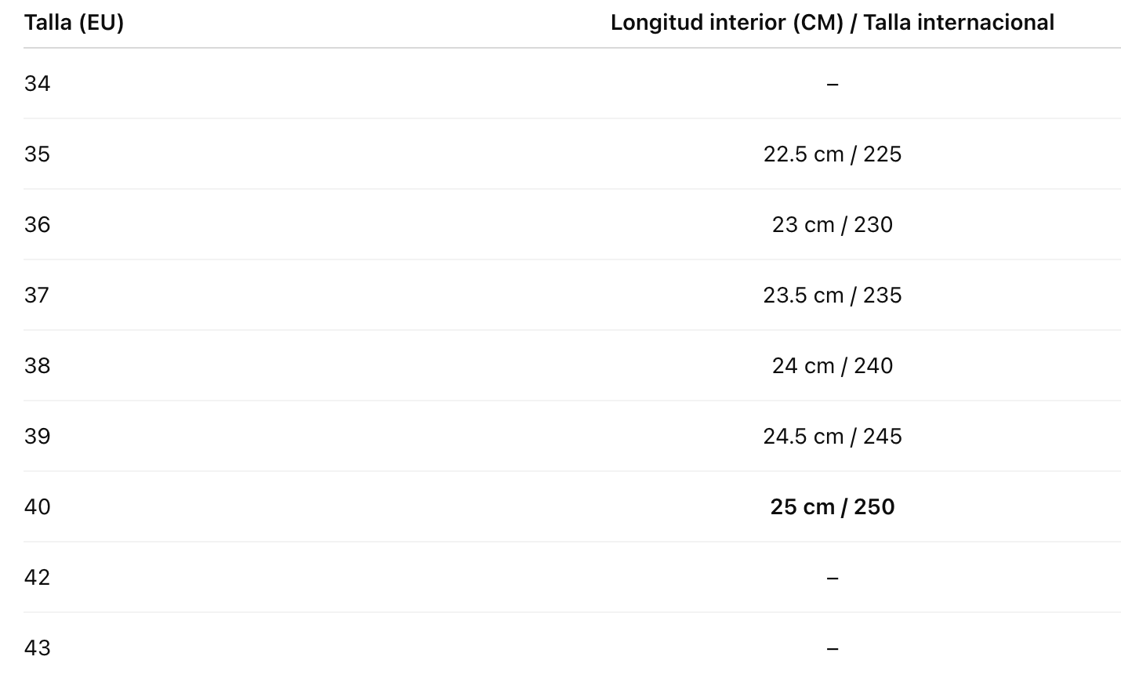Click the dash in the size 42 row
Image resolution: width=1121 pixels, height=682 pixels.
(x=832, y=578)
